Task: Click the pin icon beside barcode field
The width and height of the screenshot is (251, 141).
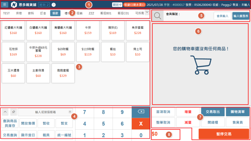Action: click(x=13, y=112)
